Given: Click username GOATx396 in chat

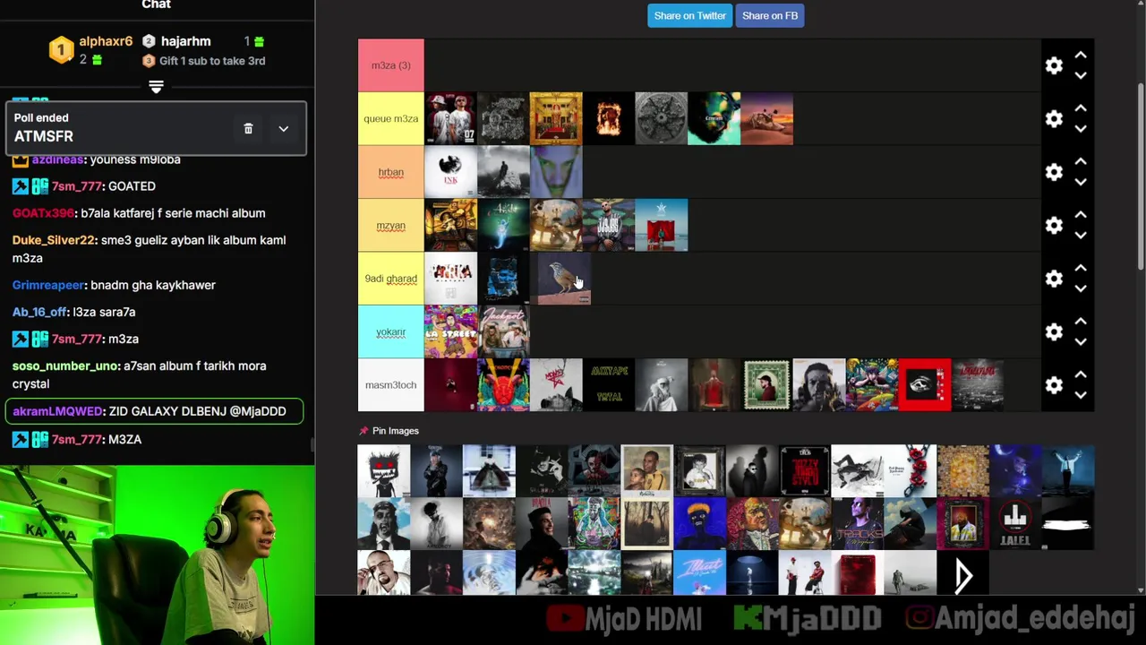Looking at the screenshot, I should tap(43, 213).
